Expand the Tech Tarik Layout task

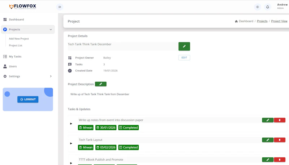71,143
